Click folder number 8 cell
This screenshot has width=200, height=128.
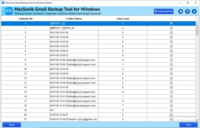click(x=26, y=60)
